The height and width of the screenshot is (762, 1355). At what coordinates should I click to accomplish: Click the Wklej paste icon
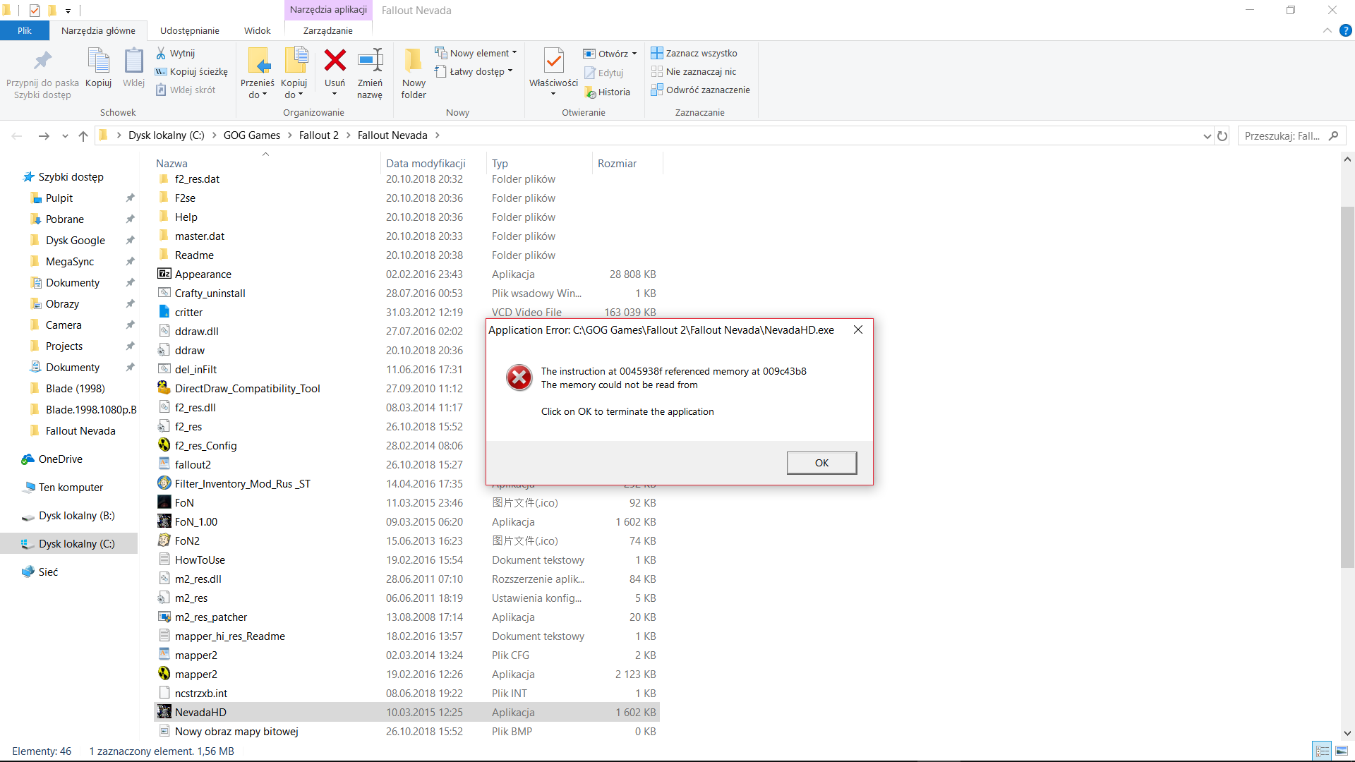coord(133,62)
